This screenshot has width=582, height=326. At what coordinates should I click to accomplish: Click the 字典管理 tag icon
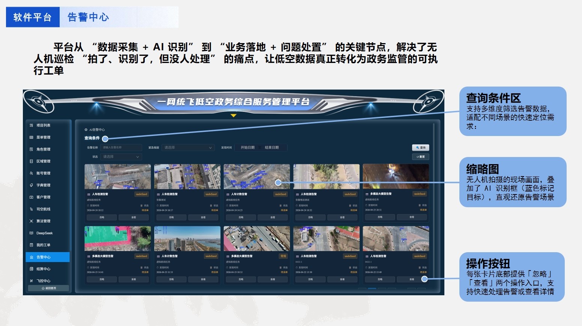[31, 185]
